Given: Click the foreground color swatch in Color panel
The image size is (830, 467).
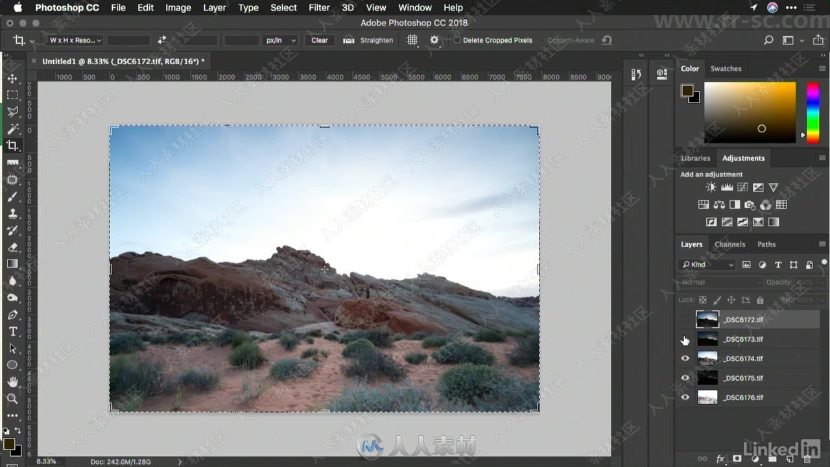Looking at the screenshot, I should [687, 91].
